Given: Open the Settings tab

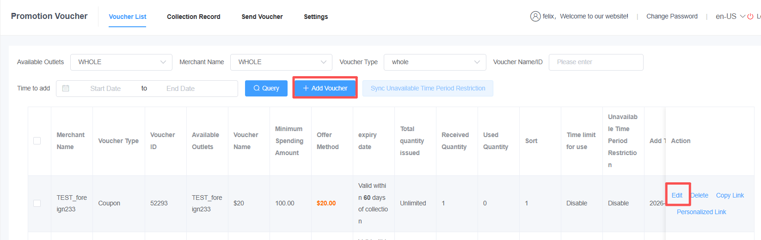Looking at the screenshot, I should pyautogui.click(x=316, y=17).
